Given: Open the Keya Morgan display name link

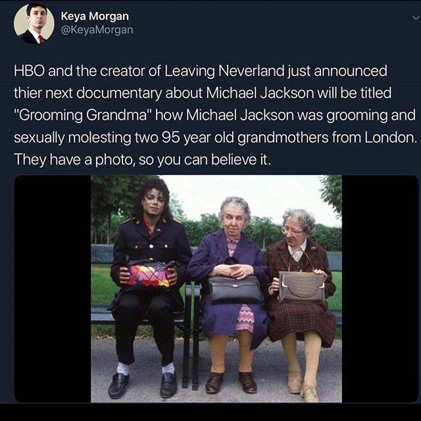Looking at the screenshot, I should tap(95, 16).
